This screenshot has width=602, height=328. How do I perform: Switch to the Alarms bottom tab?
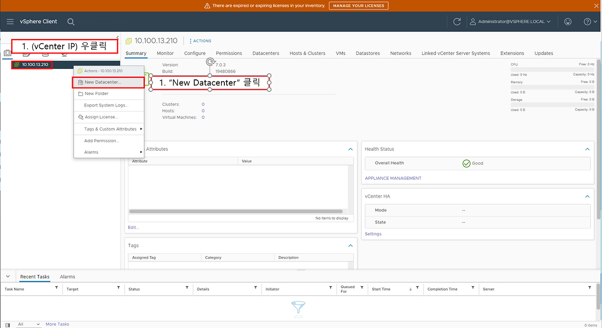point(68,277)
